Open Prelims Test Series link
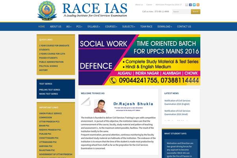This screenshot has height=158, width=237. click(x=50, y=90)
